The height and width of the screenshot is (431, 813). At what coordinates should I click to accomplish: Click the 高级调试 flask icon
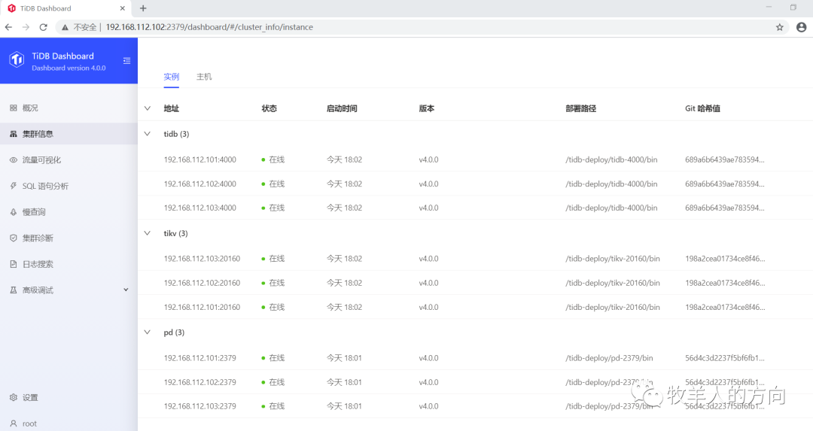[x=14, y=290]
